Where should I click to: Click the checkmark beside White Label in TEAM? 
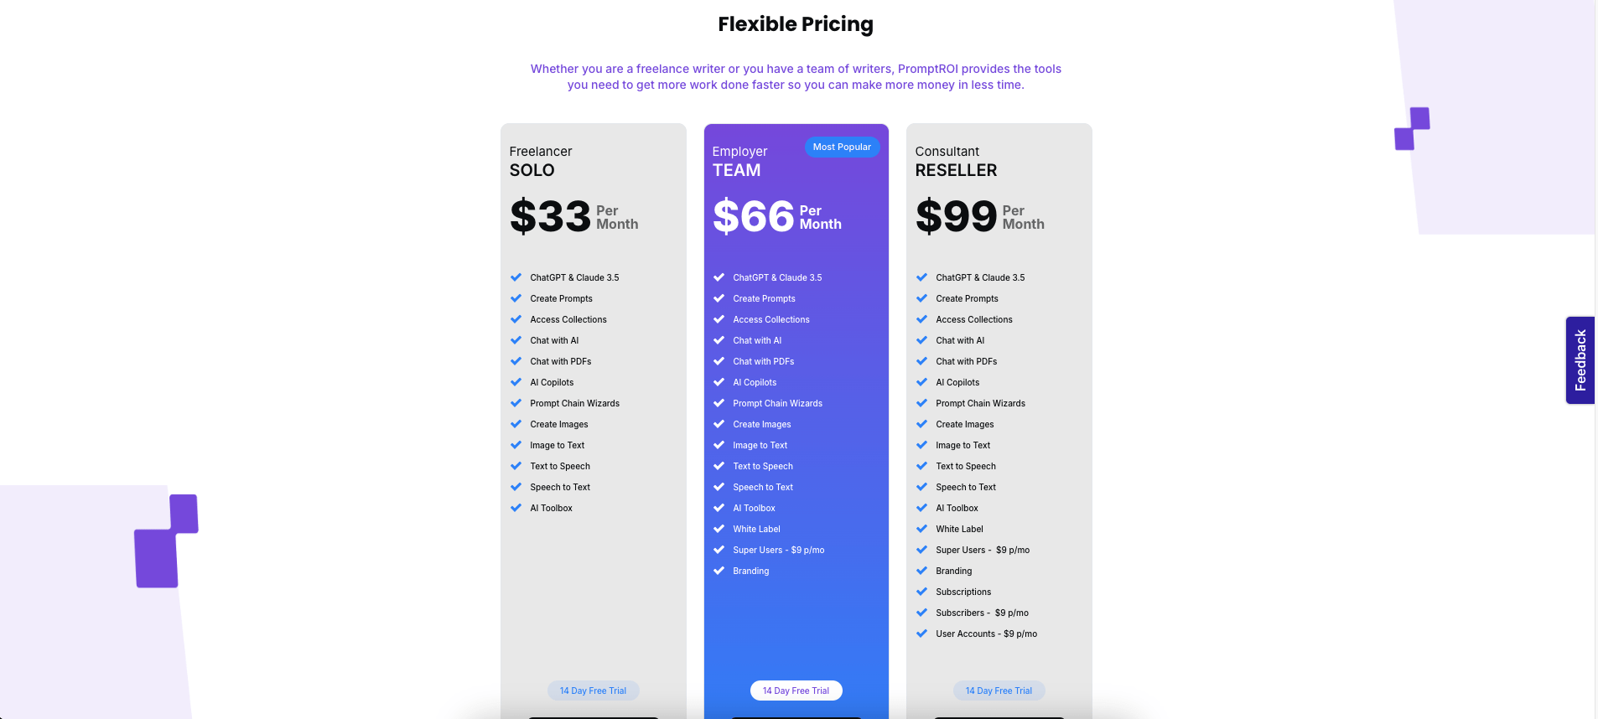pos(719,529)
